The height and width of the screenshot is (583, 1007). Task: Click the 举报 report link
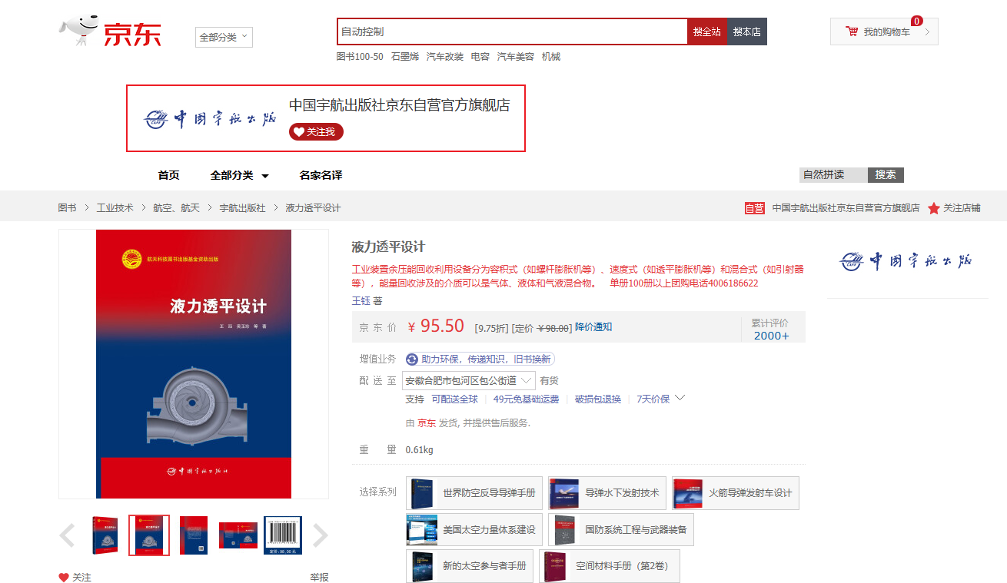321,578
